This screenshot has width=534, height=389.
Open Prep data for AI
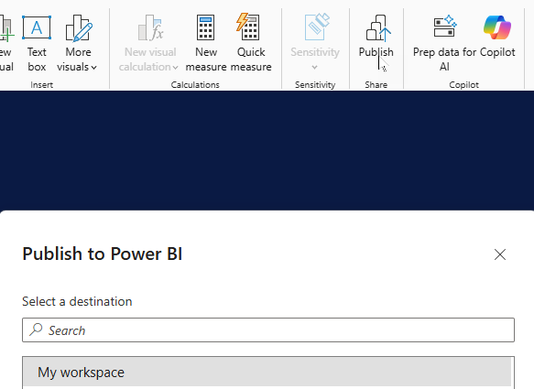point(444,43)
